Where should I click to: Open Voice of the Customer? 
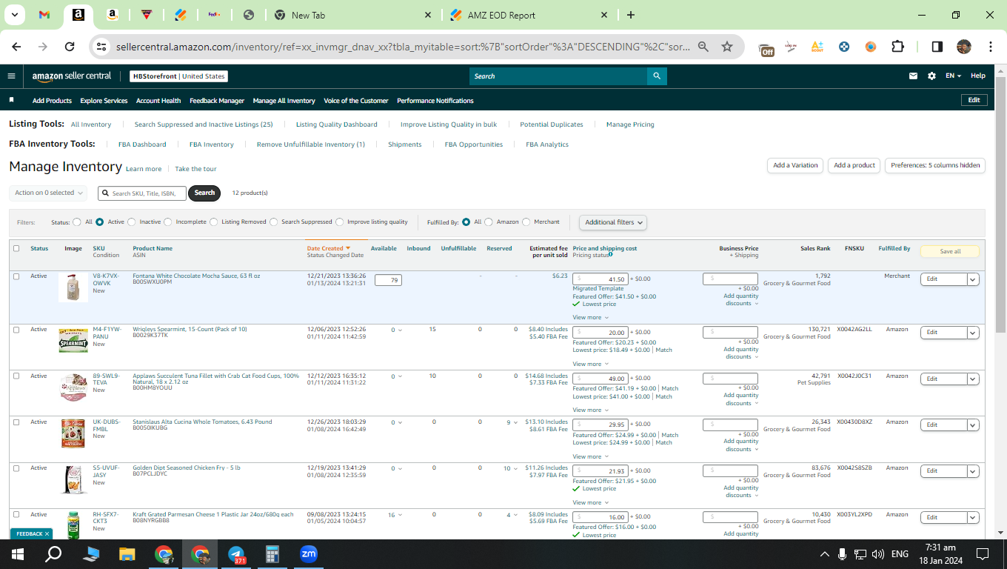(356, 101)
